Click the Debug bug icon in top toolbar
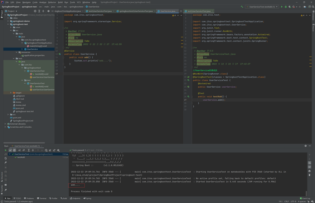The image size is (315, 203). (x=286, y=7)
